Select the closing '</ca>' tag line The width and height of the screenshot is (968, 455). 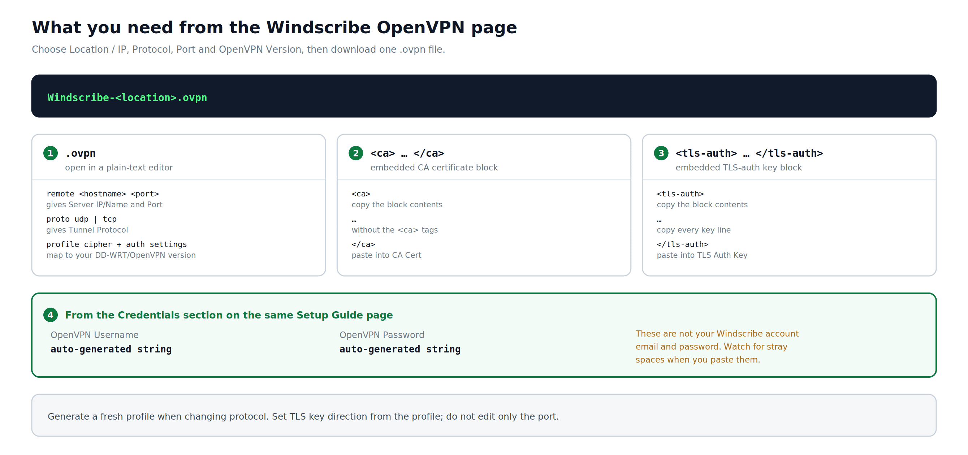coord(363,244)
